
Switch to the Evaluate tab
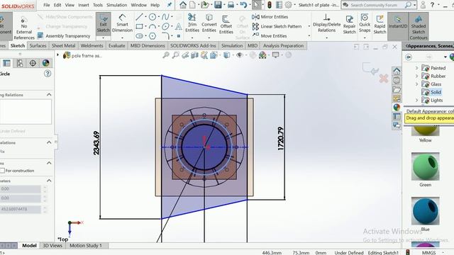pos(116,45)
